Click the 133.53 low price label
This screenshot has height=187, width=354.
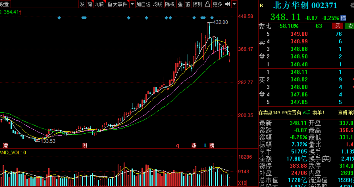(x=48, y=141)
